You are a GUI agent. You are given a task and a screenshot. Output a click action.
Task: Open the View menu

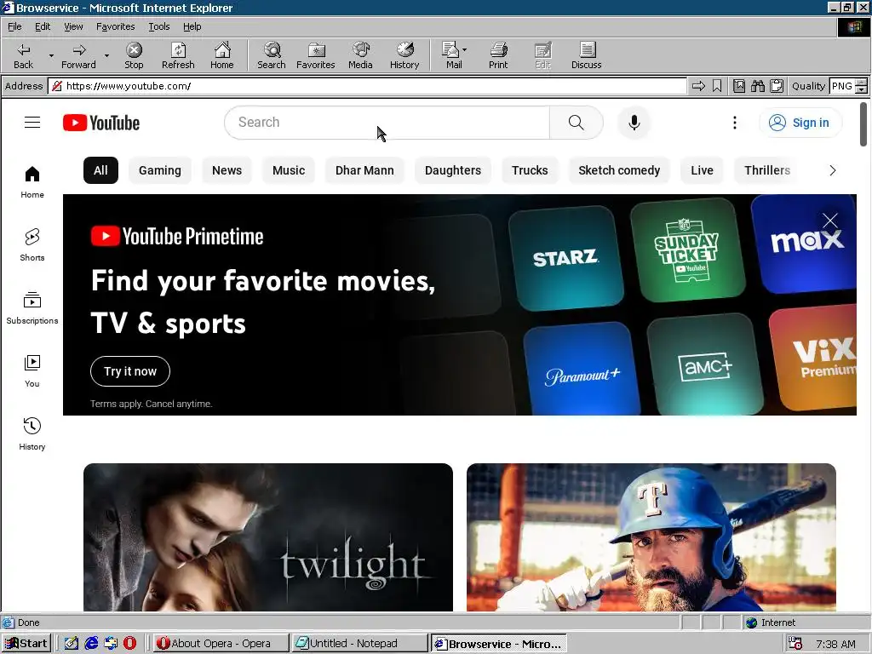[73, 26]
